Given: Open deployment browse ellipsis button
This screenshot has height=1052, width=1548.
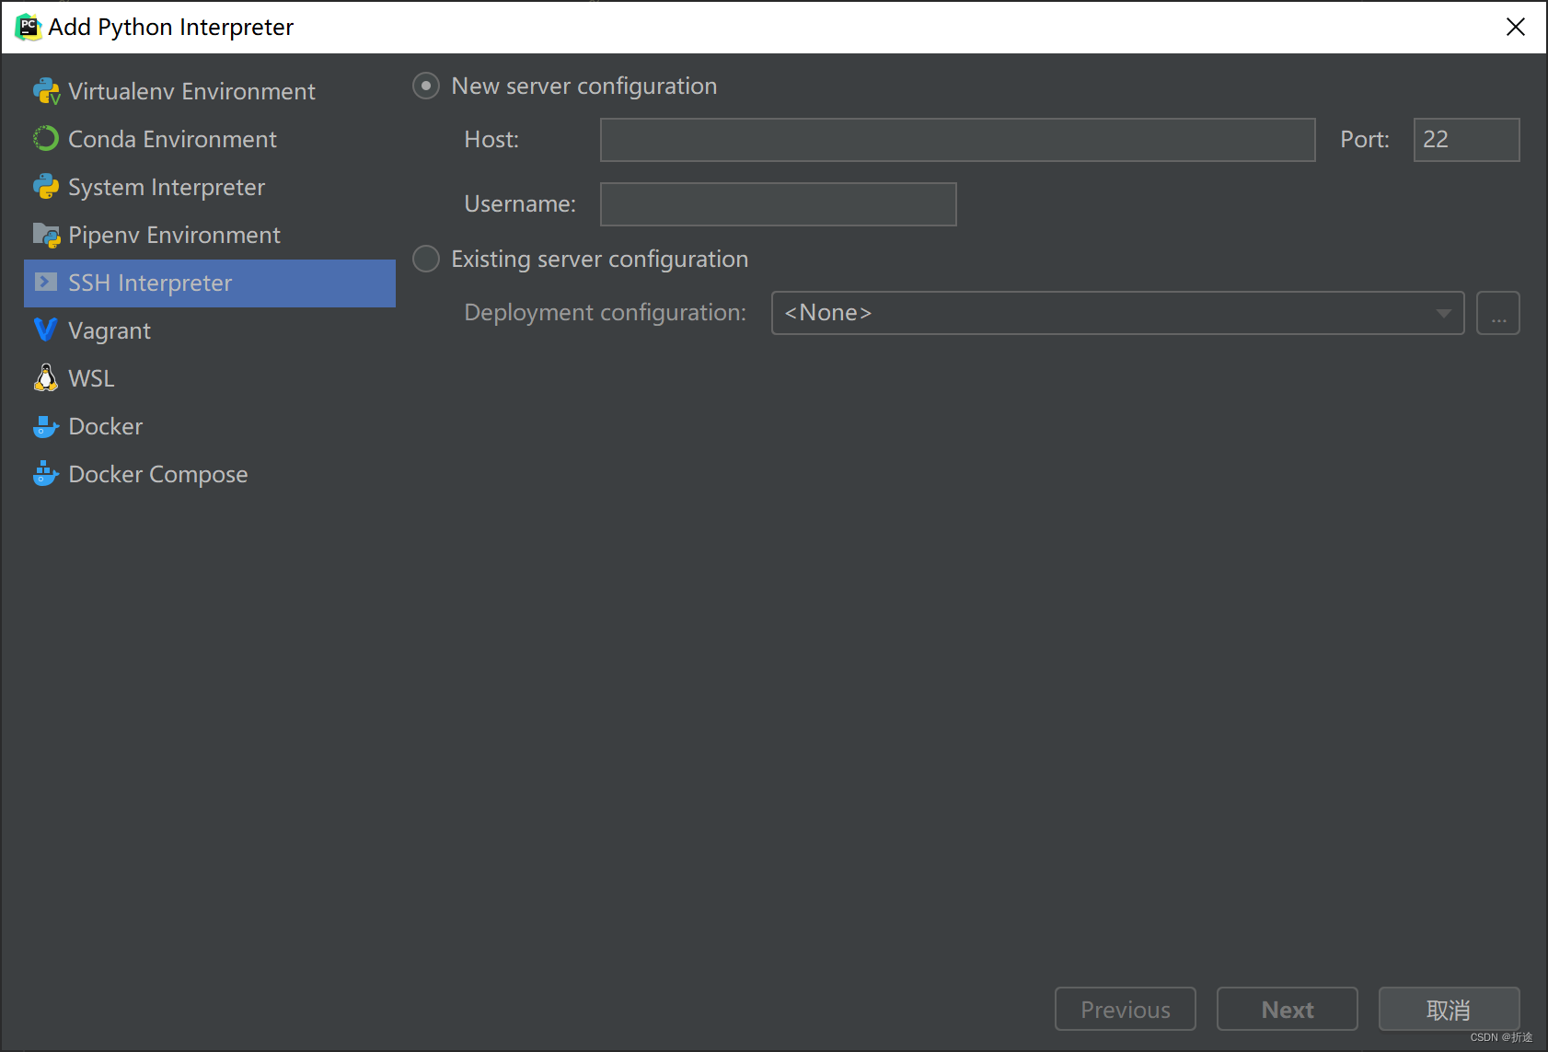Looking at the screenshot, I should 1497,313.
